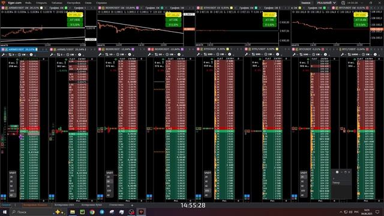Expand price step dropdown in BTCUSDT order book
Viewport: 384px width, 216px height.
(x=305, y=55)
